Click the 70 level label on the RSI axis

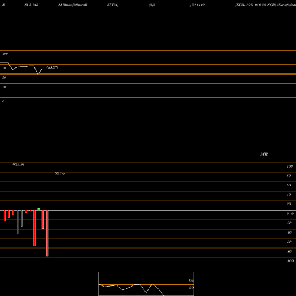tap(4, 68)
